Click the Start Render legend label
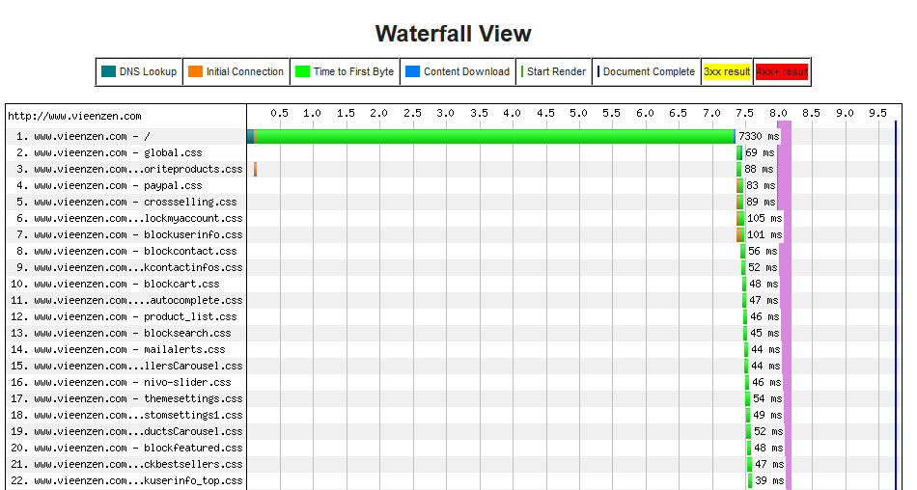 (556, 71)
